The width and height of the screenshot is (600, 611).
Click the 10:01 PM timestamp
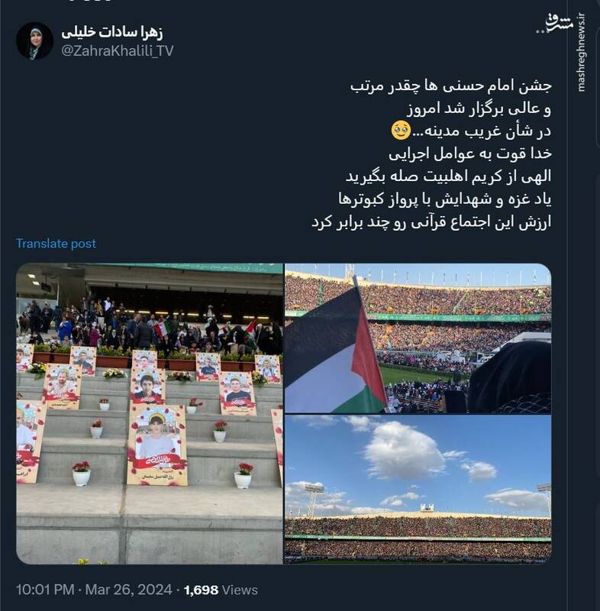pyautogui.click(x=45, y=590)
